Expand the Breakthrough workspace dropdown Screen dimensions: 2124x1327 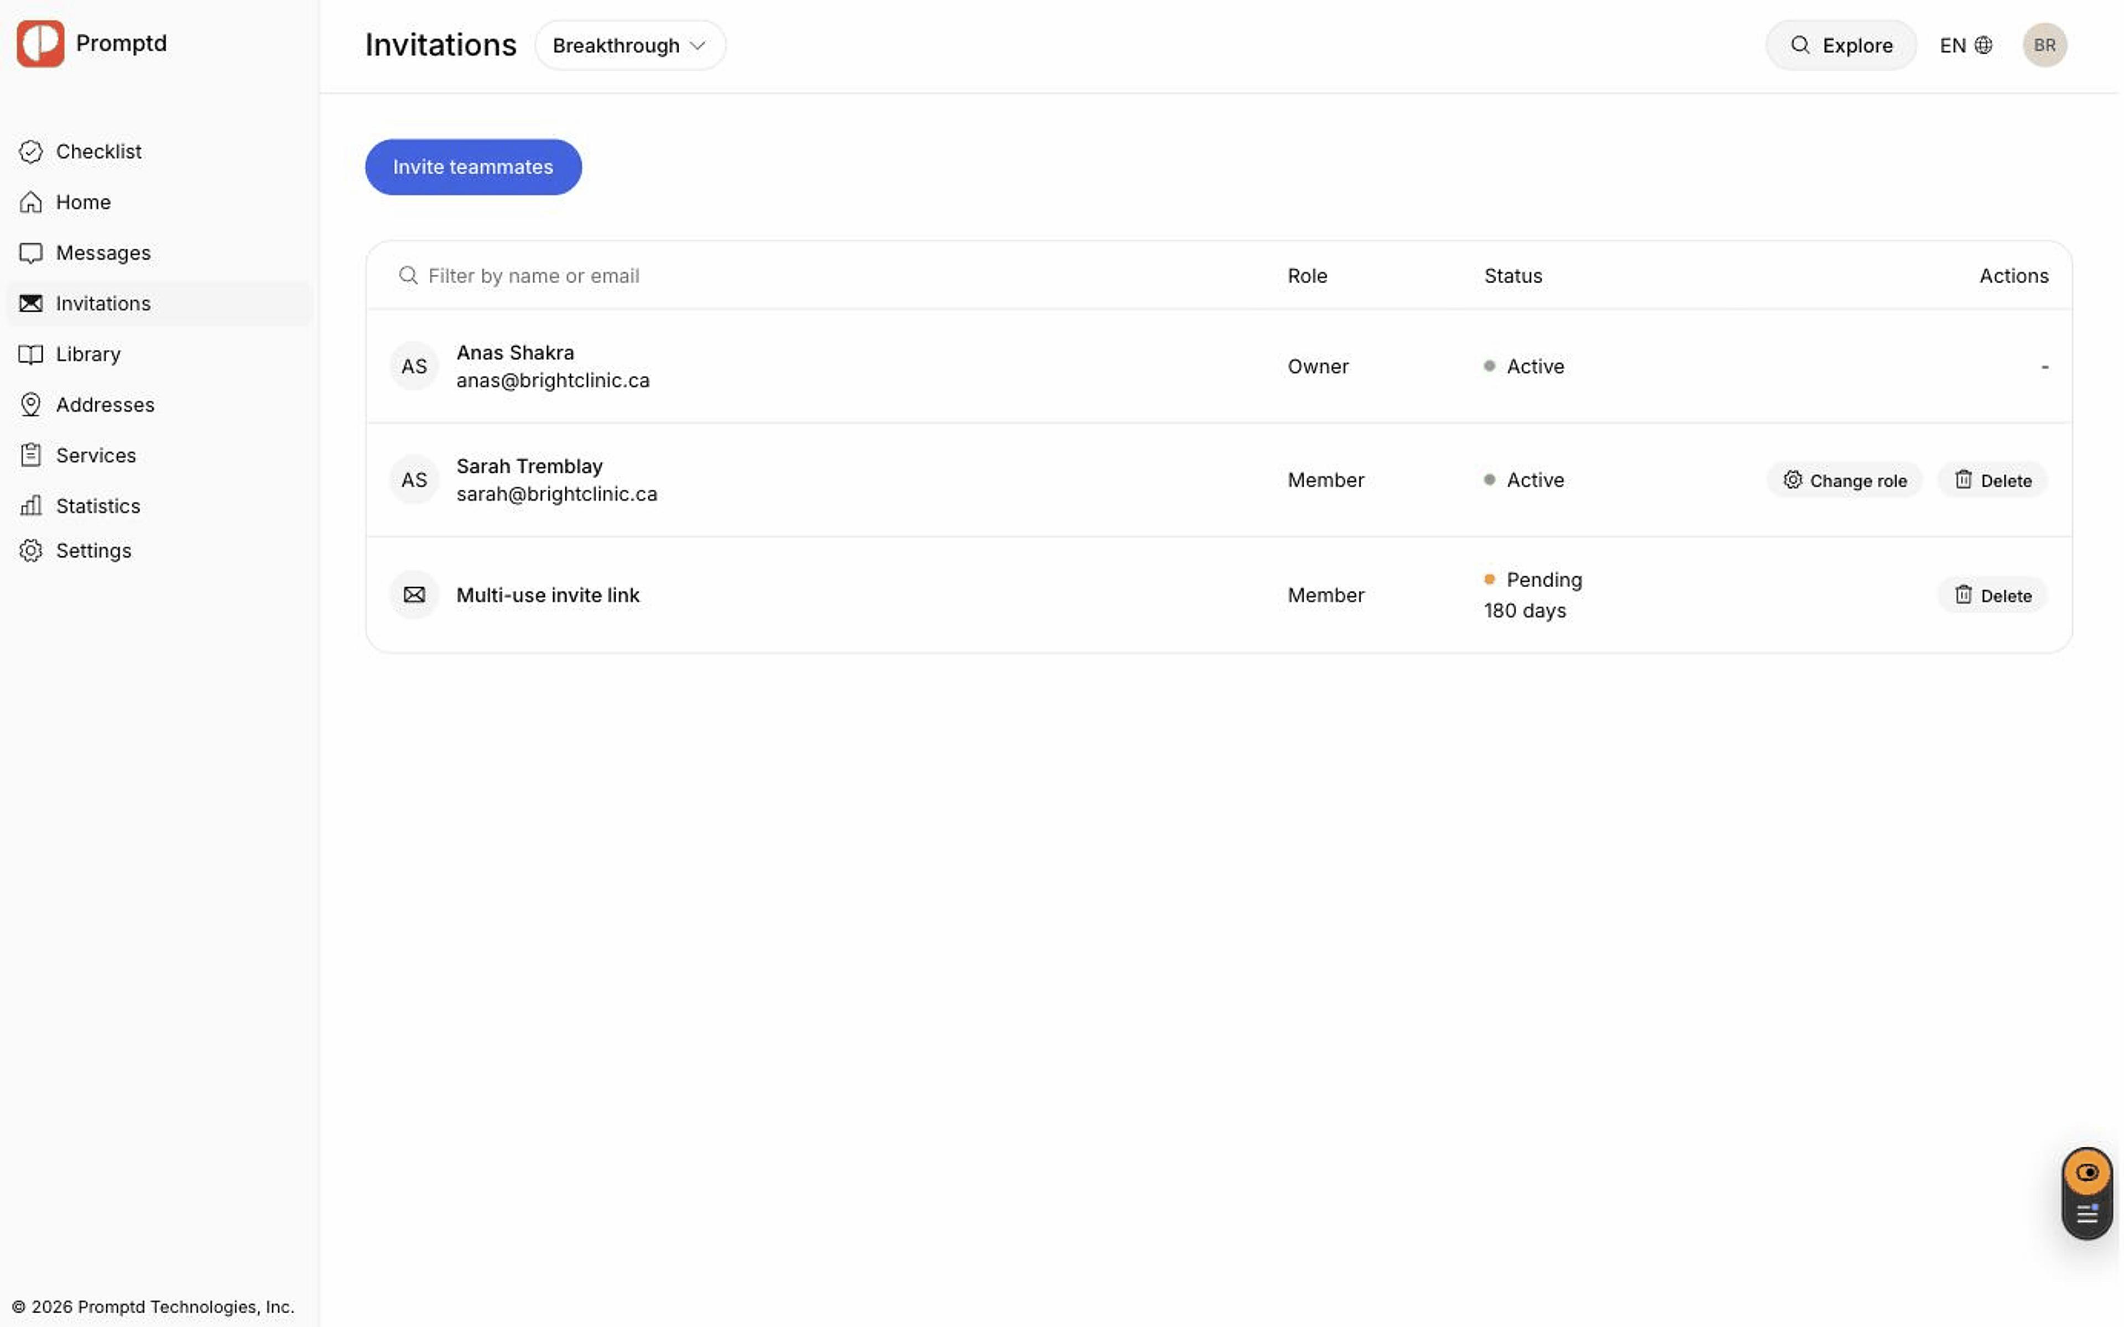630,46
